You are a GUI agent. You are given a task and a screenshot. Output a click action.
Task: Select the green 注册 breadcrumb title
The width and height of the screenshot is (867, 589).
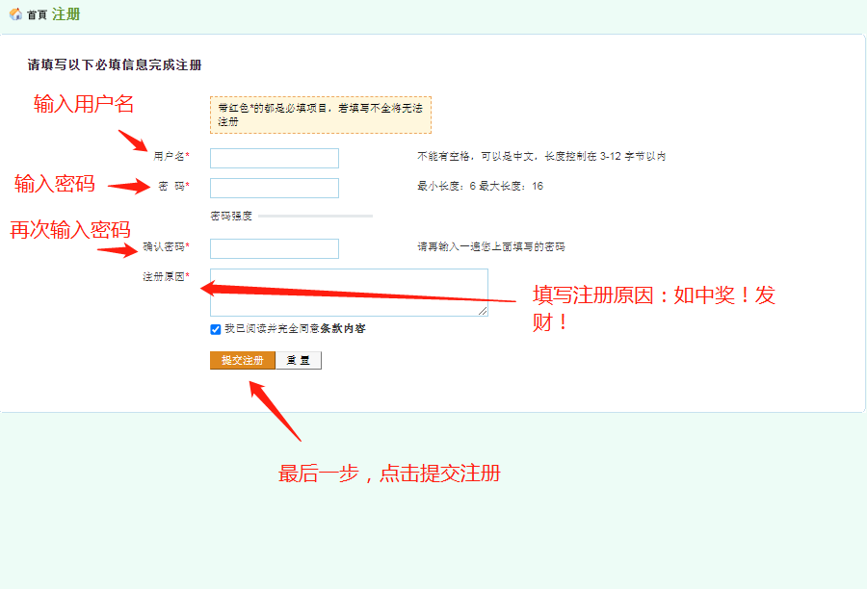(66, 14)
